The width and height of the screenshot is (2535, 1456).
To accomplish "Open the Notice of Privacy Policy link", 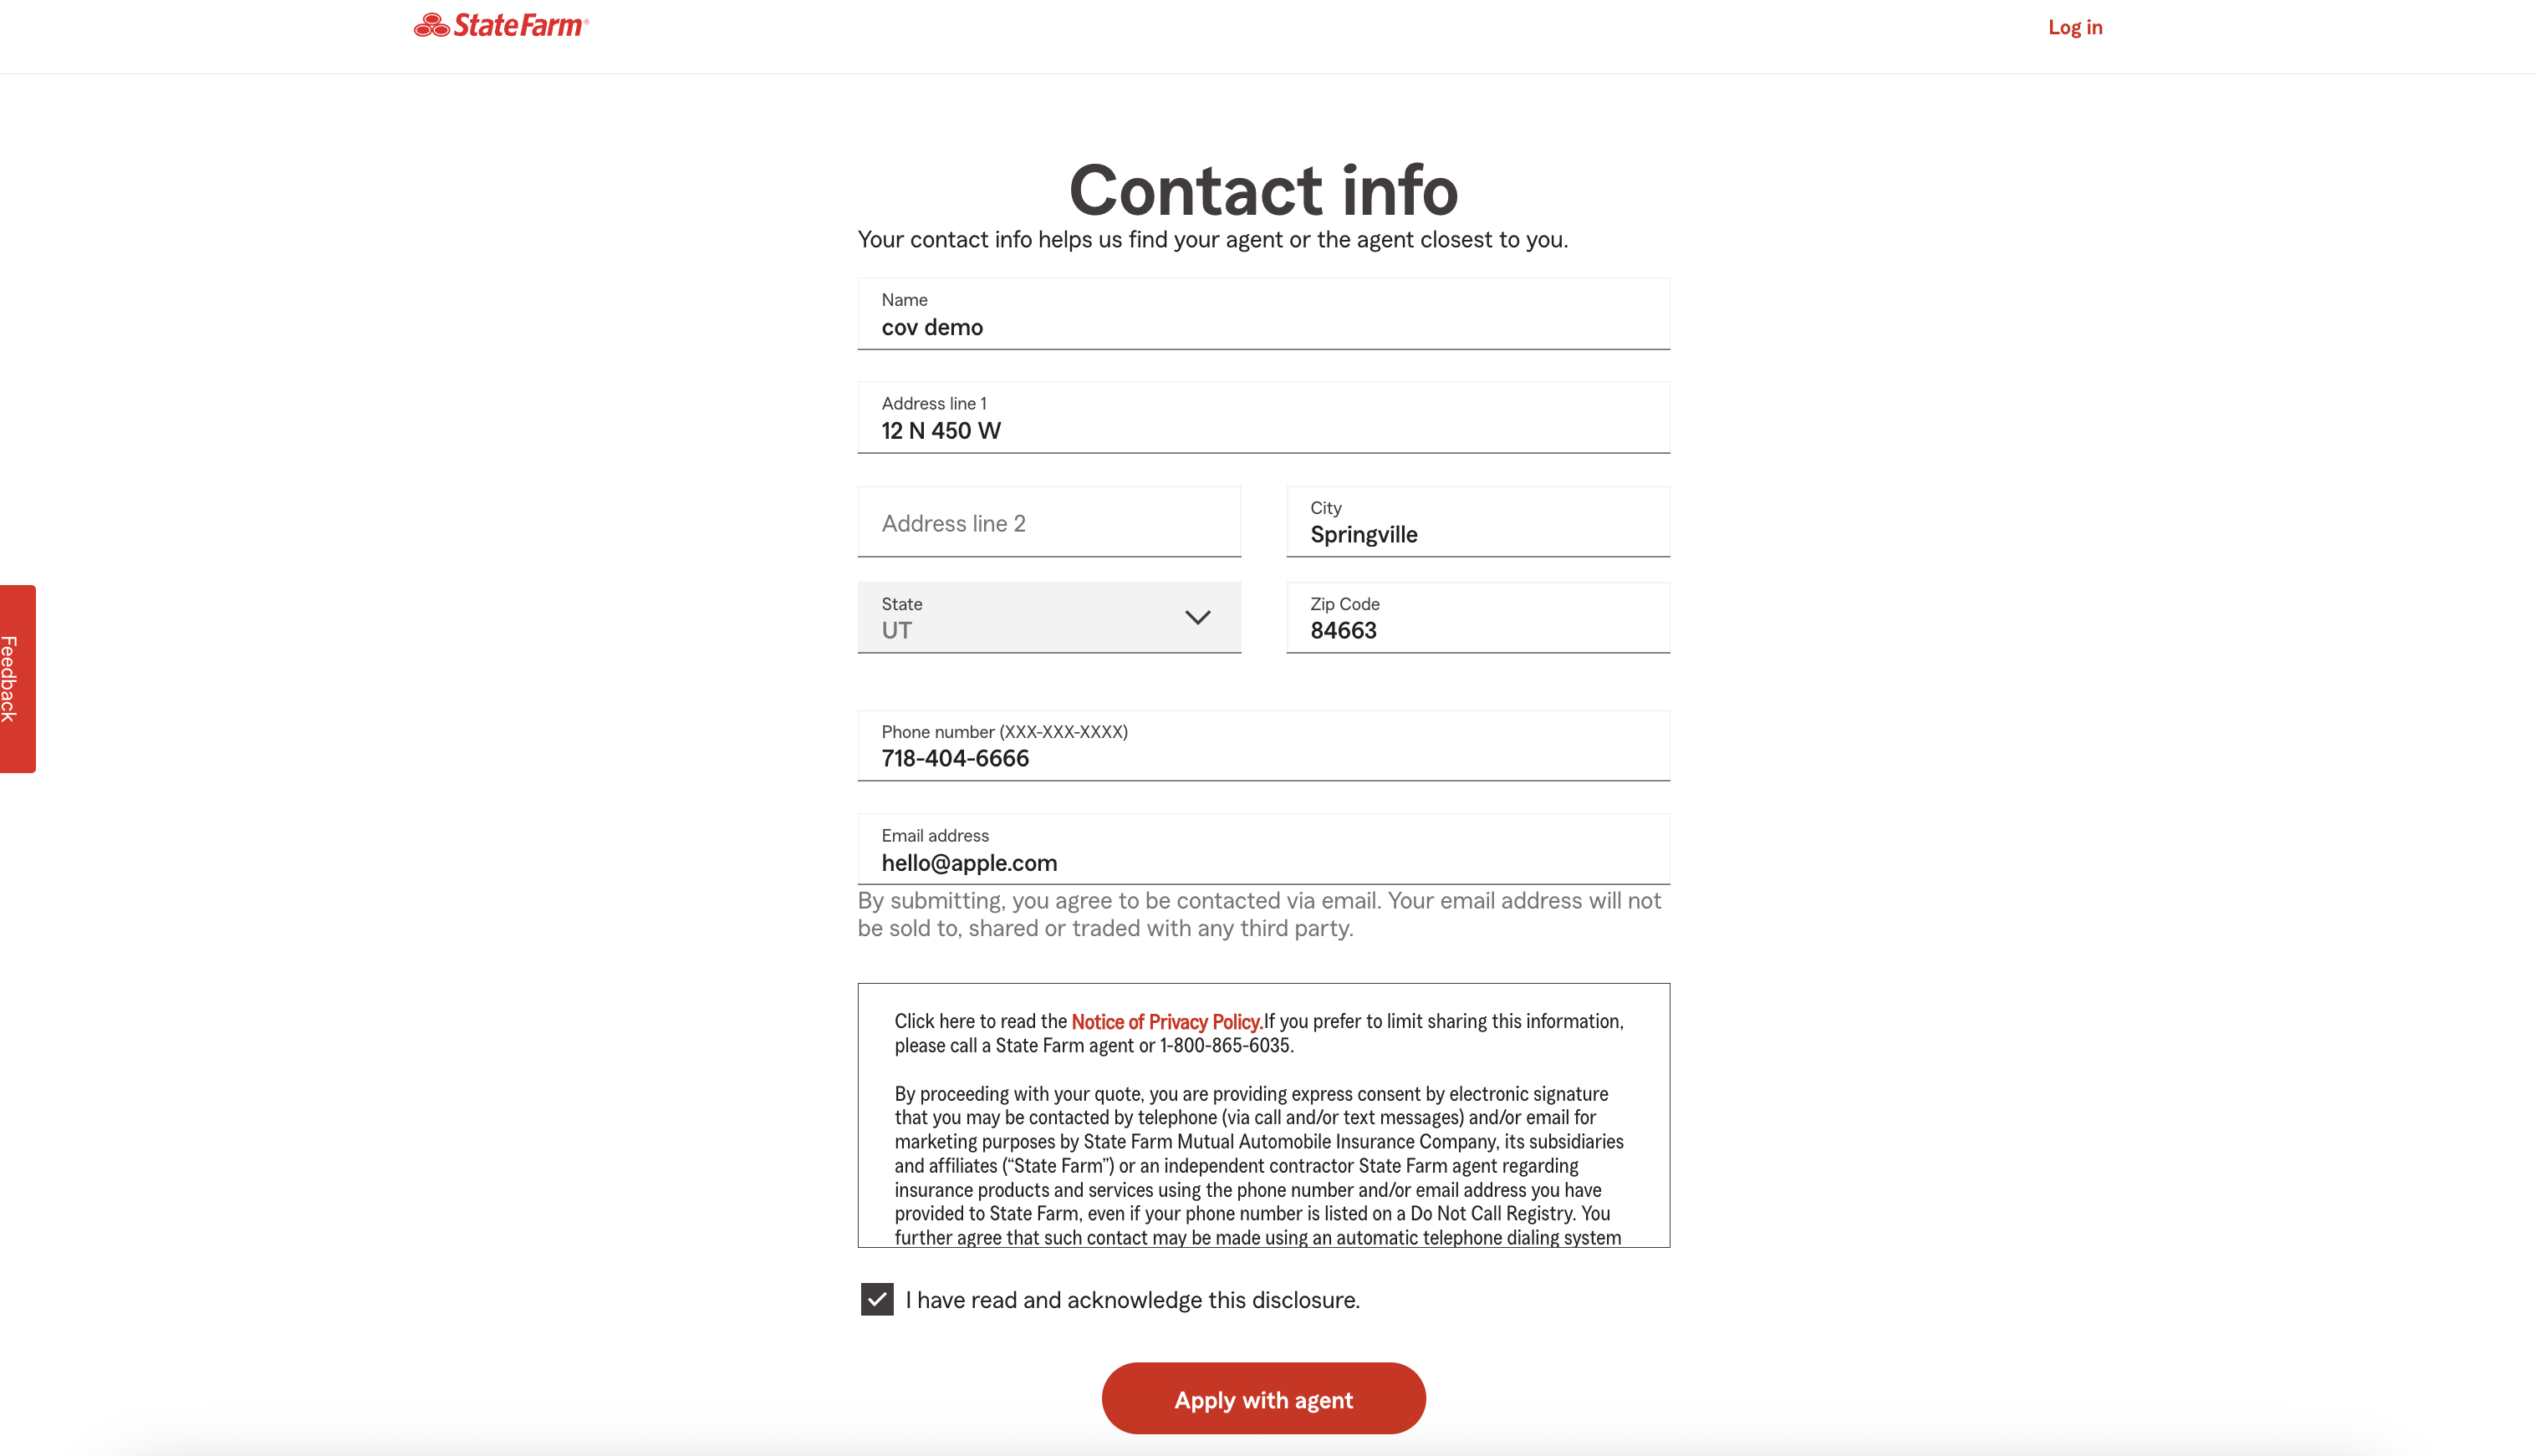I will [x=1165, y=1021].
